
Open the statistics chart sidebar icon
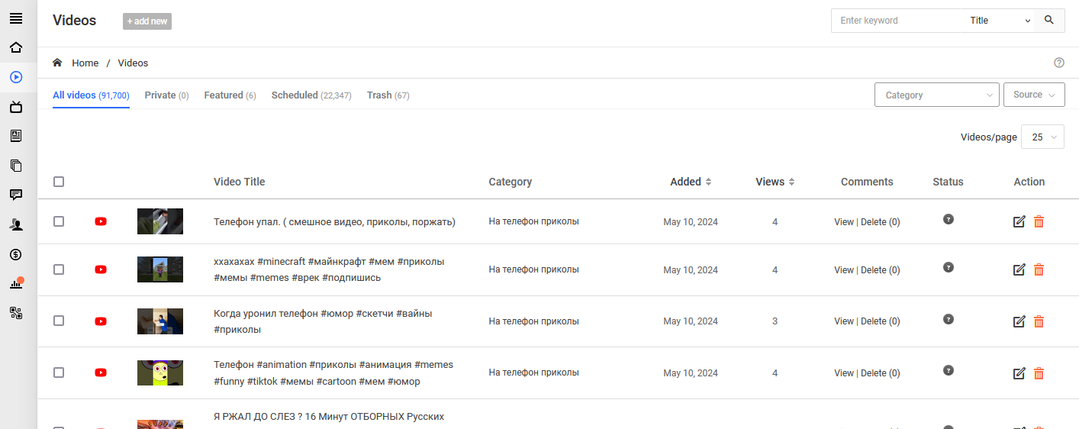[x=15, y=284]
